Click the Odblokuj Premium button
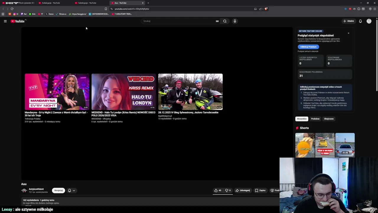Screen dimensions: 378x213 [308, 47]
